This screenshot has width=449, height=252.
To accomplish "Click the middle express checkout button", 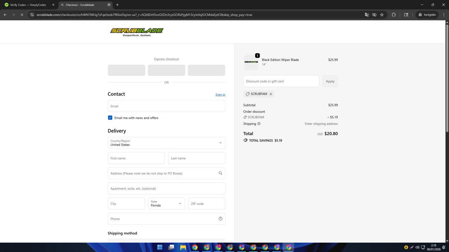I will [x=166, y=70].
